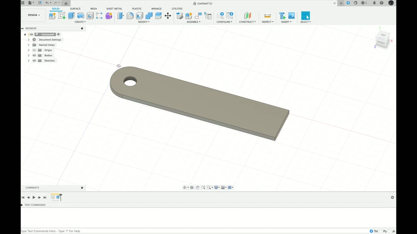The width and height of the screenshot is (417, 234).
Task: Select the New Component tool
Action: click(53, 16)
